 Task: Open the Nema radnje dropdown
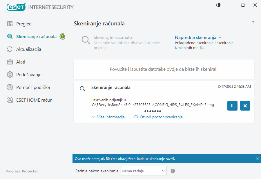point(143,171)
